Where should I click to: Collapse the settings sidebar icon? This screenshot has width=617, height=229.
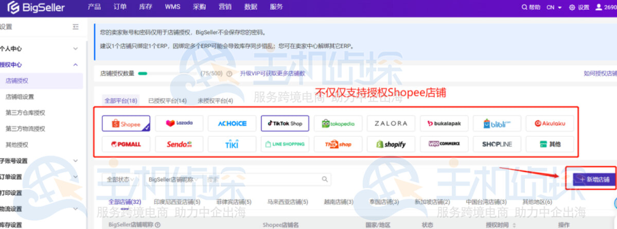(76, 27)
